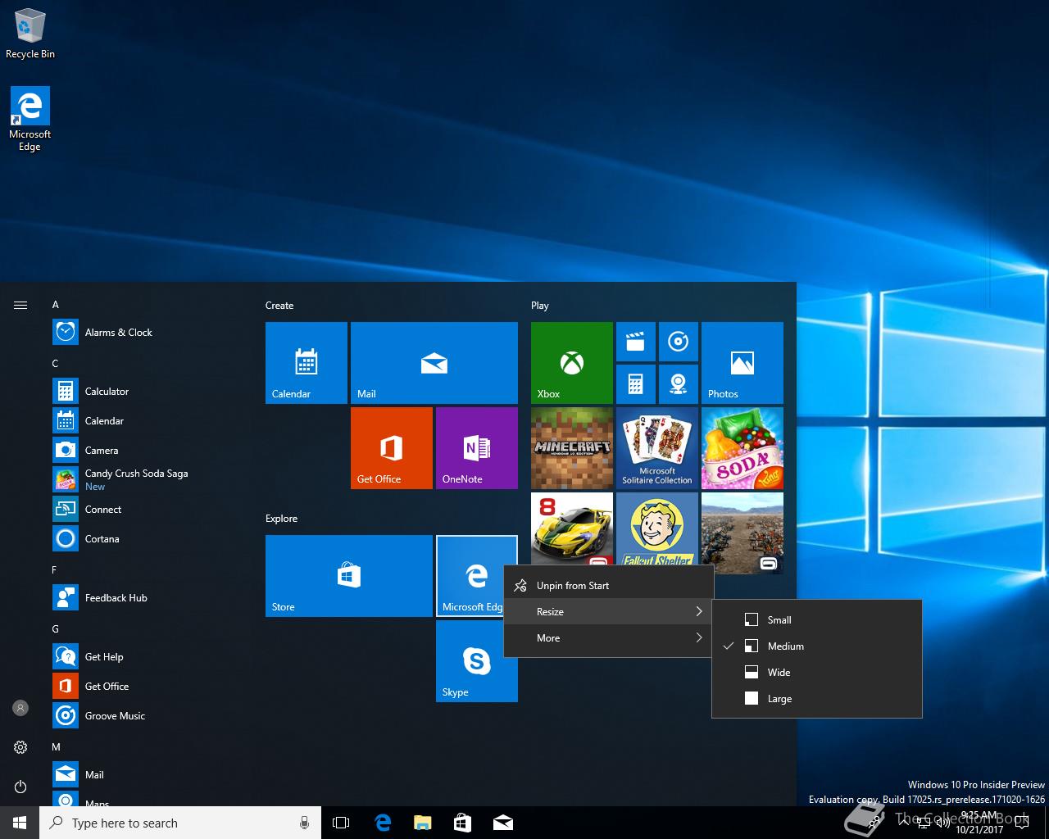Open the Fallout Shelter tile

657,528
